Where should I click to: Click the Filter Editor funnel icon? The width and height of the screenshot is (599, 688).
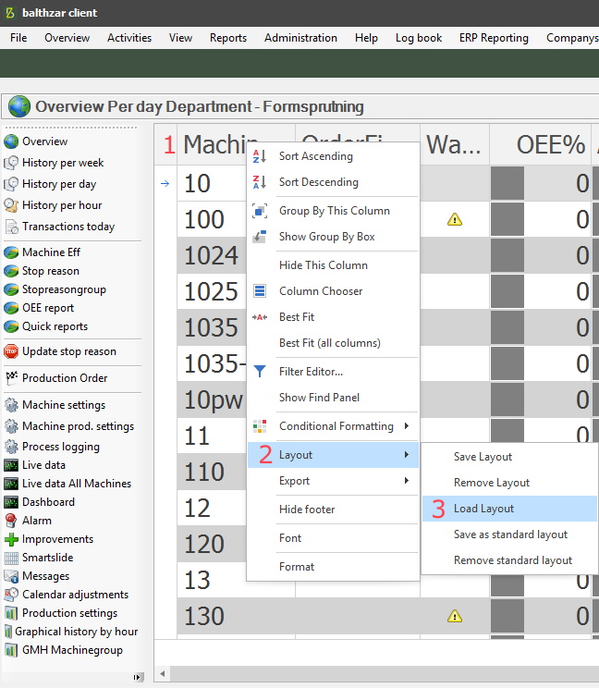(x=260, y=372)
